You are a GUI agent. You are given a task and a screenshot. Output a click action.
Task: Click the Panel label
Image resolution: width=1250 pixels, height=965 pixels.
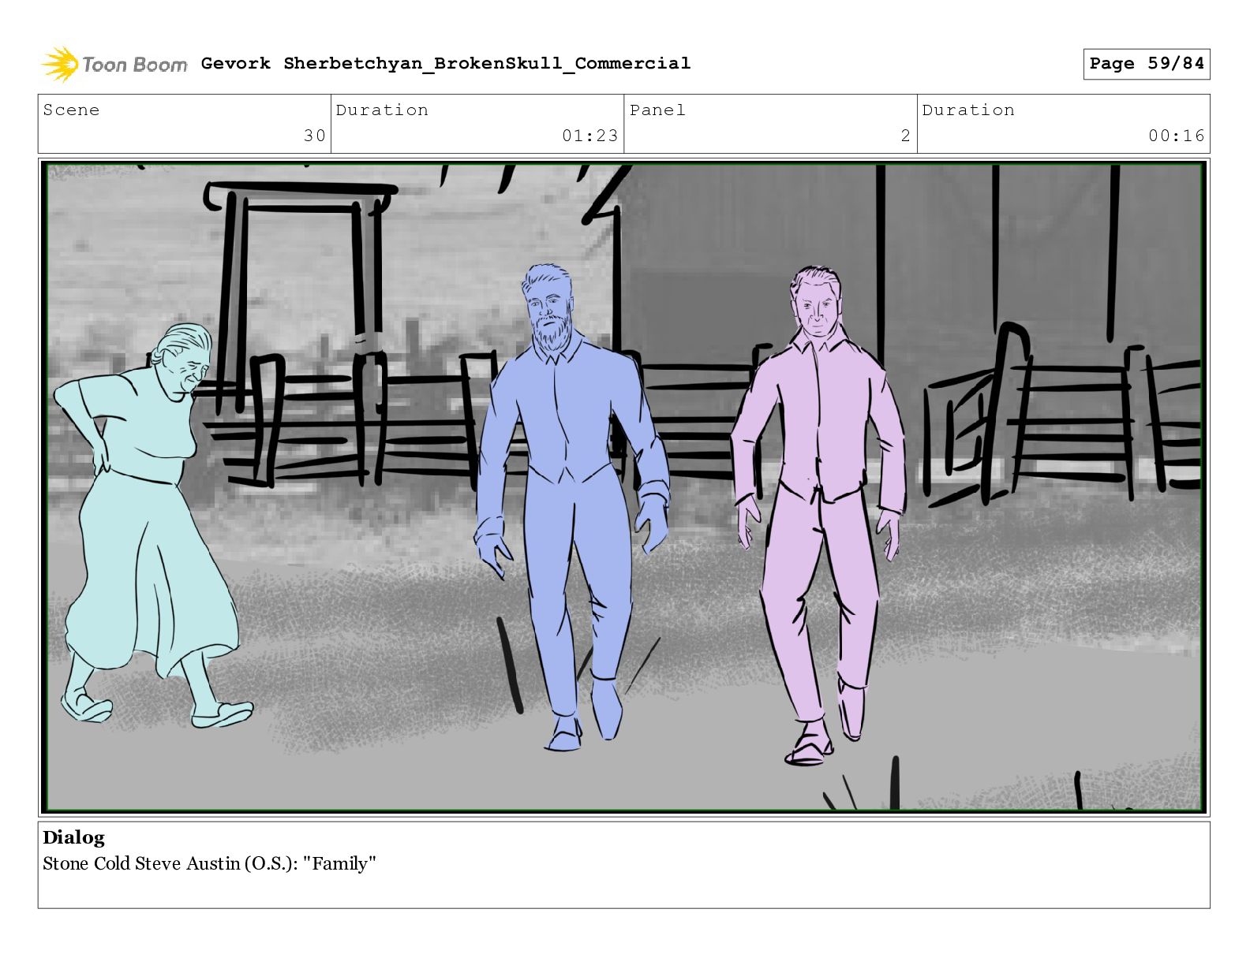tap(657, 110)
